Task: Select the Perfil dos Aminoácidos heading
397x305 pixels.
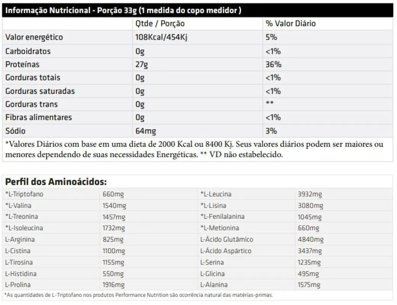Action: point(56,182)
